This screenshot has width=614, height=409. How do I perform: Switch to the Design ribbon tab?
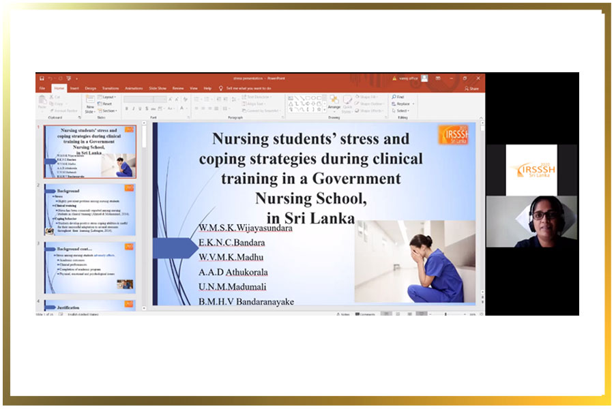click(91, 89)
